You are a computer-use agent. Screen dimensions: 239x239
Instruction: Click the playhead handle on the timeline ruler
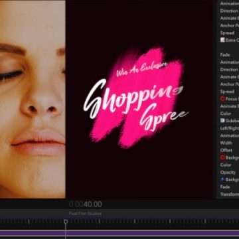66,221
